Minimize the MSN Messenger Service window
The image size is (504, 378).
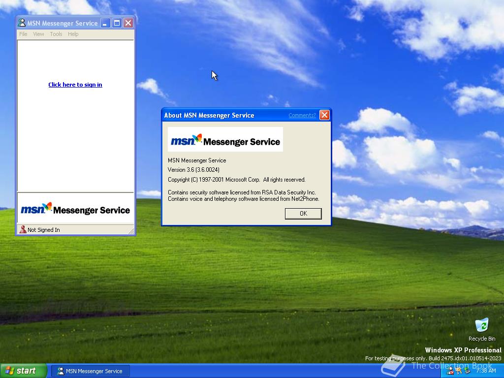click(105, 23)
